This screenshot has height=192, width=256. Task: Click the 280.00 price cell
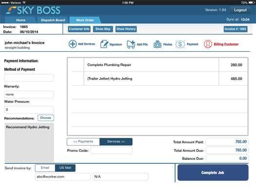(233, 65)
